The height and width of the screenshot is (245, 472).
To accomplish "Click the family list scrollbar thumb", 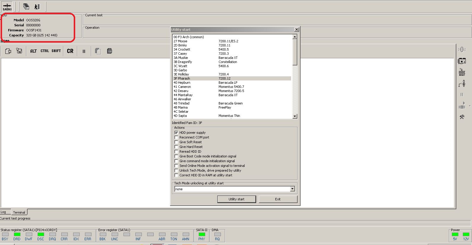I will tap(295, 52).
